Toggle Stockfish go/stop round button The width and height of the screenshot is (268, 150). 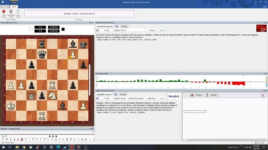[97, 98]
